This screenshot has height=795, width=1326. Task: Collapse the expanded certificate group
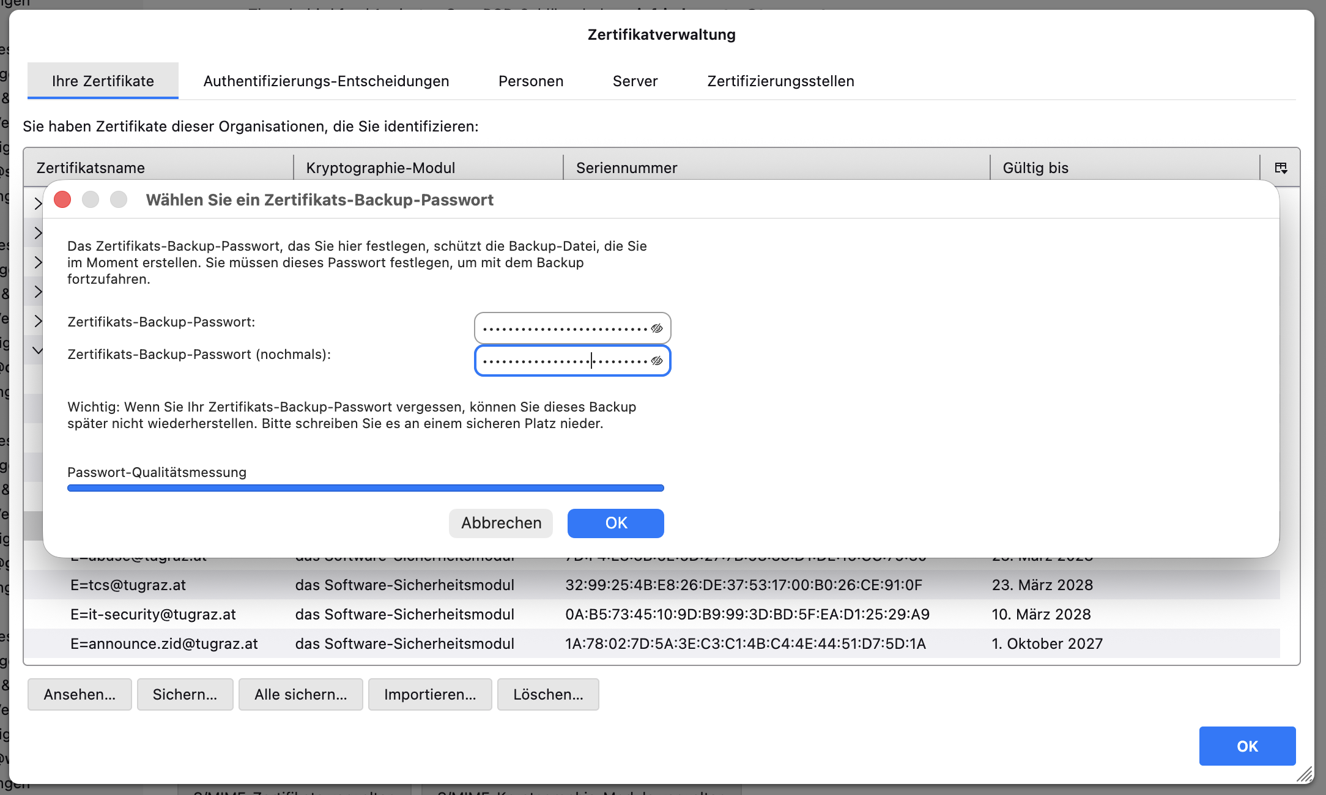coord(38,350)
